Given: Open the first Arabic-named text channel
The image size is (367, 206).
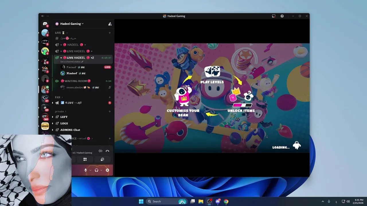Looking at the screenshot, I should pos(83,38).
